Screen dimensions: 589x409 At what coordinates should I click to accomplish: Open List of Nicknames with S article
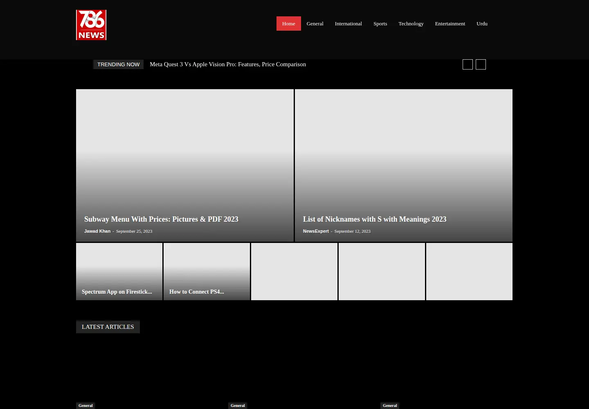click(x=375, y=219)
